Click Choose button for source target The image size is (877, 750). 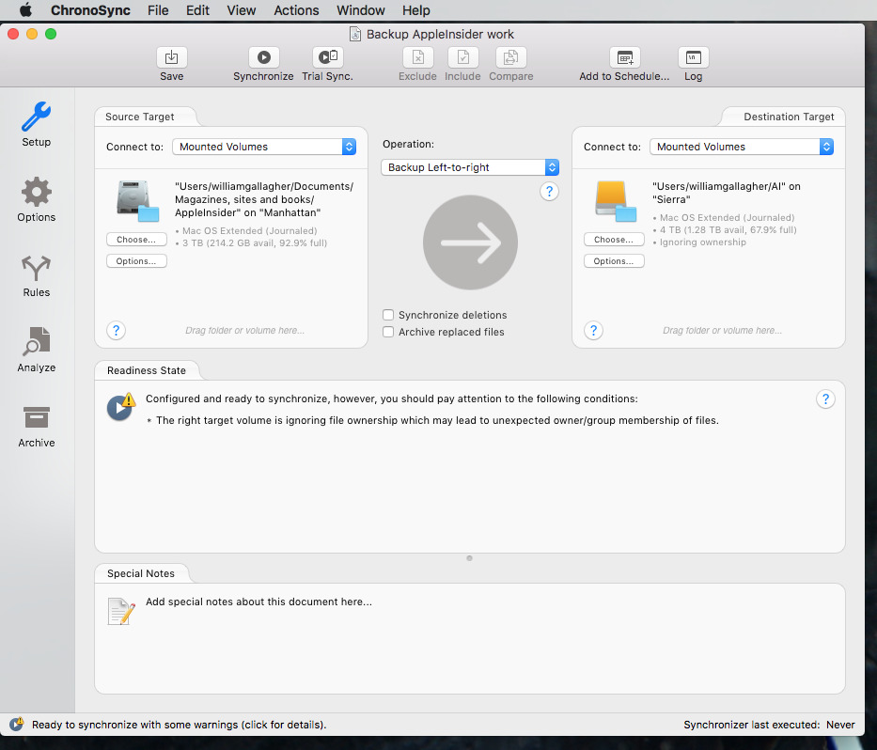tap(136, 240)
